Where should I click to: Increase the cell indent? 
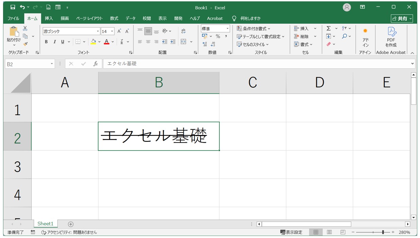point(173,42)
